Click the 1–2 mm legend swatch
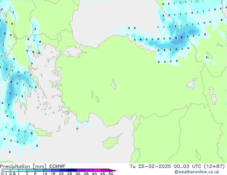 [23, 170]
